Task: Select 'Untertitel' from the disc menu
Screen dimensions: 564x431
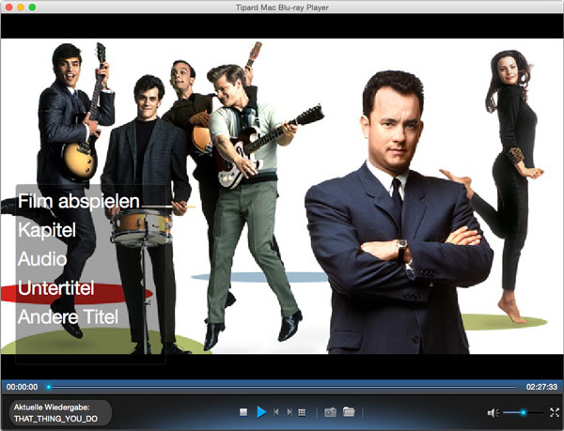Action: pos(56,288)
